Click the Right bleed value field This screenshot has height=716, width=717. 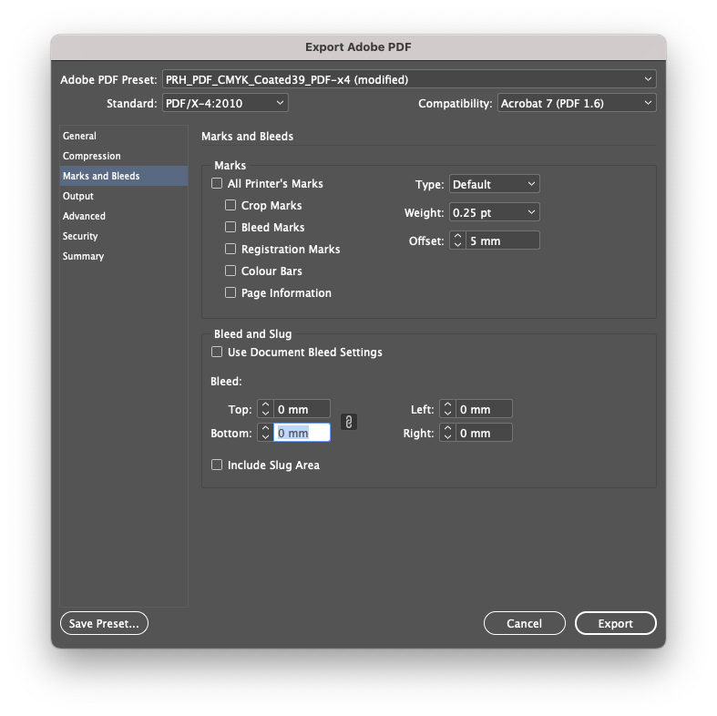[484, 433]
